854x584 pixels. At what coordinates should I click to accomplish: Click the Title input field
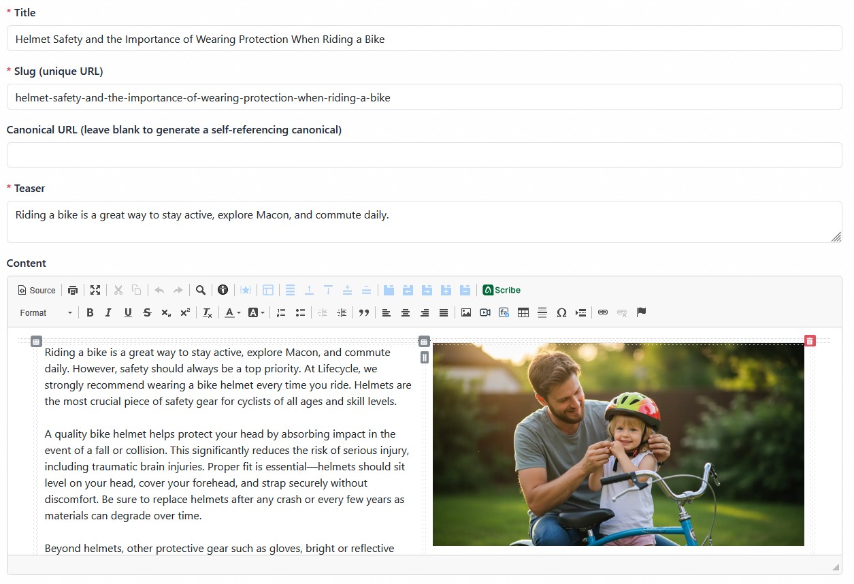[x=425, y=38]
